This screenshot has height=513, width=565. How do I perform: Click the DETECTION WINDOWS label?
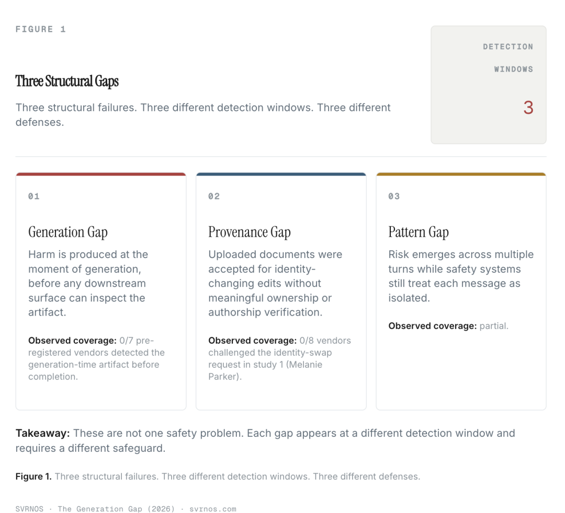pos(508,57)
